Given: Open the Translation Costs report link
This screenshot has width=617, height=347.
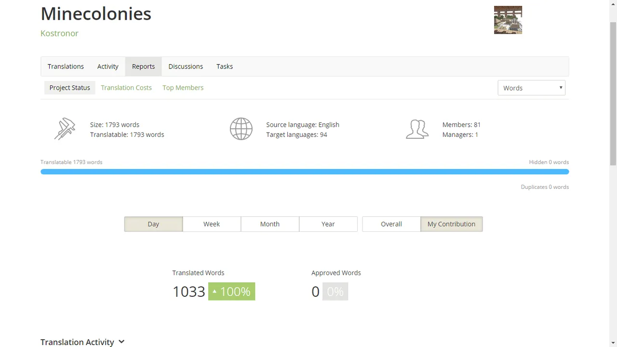Looking at the screenshot, I should (126, 88).
